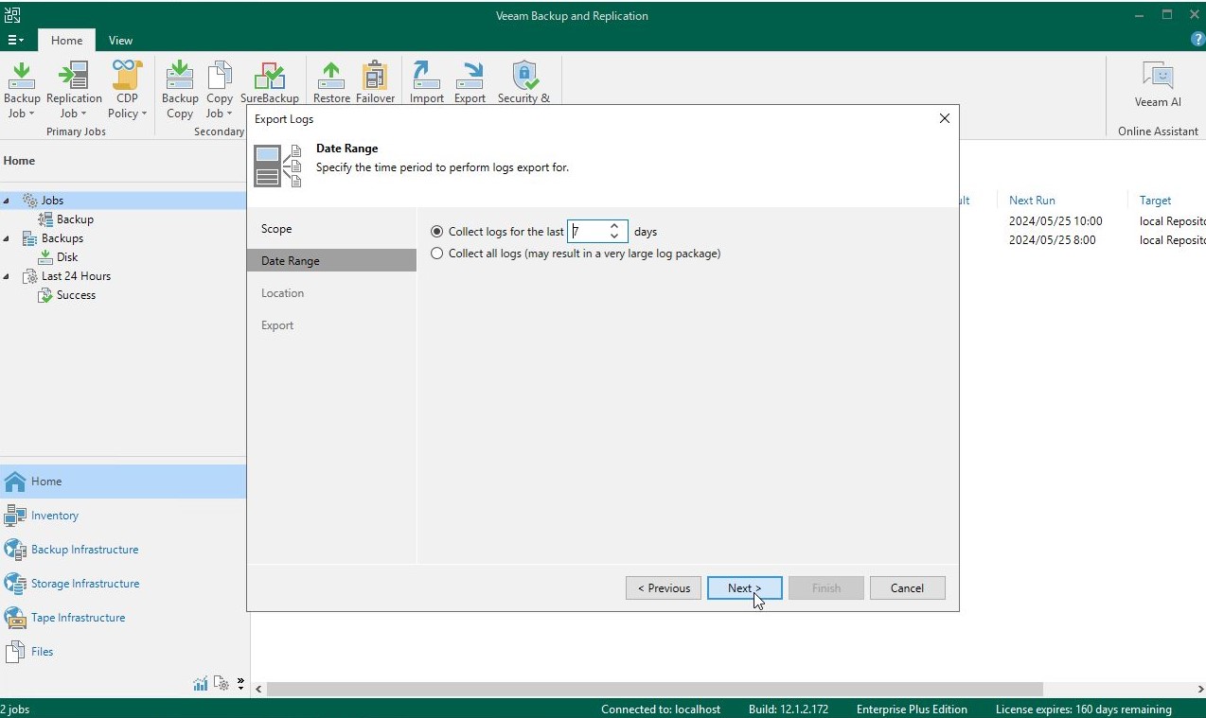Select the Success tree node

(x=76, y=295)
